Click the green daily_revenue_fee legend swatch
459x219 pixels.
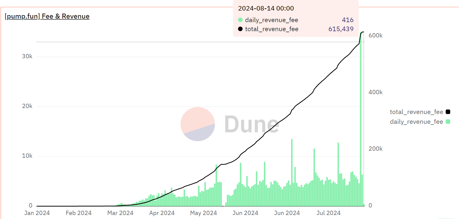448,122
